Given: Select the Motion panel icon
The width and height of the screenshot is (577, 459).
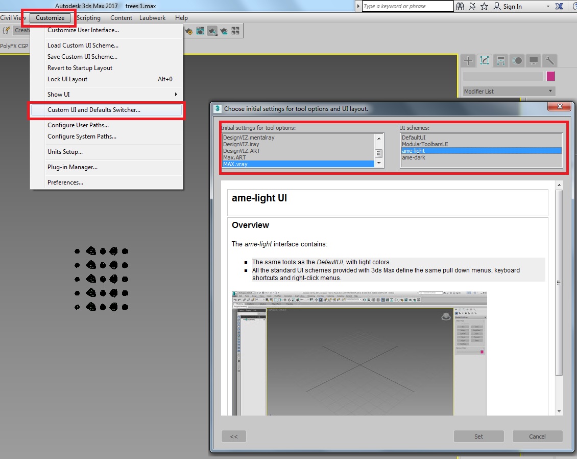Looking at the screenshot, I should [517, 60].
